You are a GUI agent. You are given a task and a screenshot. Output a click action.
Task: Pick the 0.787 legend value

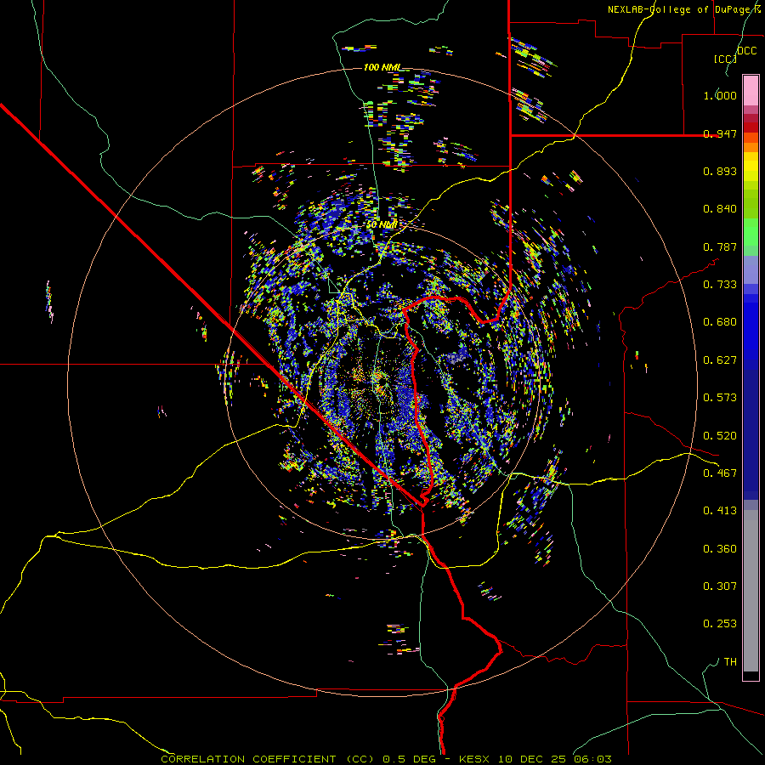720,246
